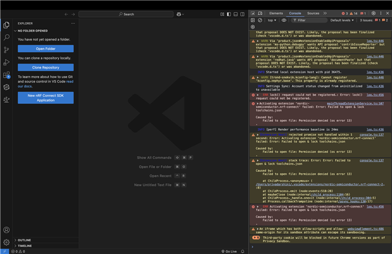Open the mainThreadExtensionService.ts:107 source link

[355, 103]
